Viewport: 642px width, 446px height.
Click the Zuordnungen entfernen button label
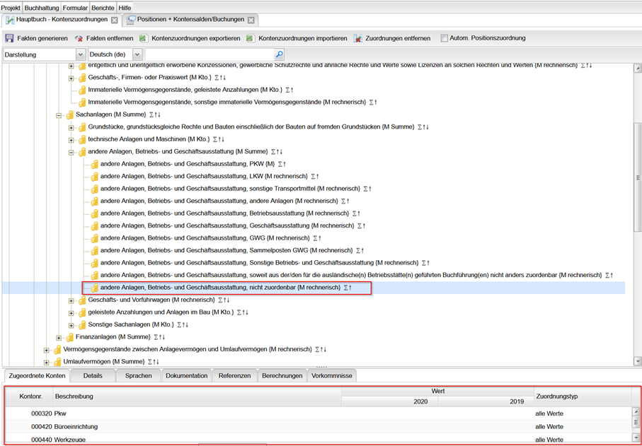398,38
